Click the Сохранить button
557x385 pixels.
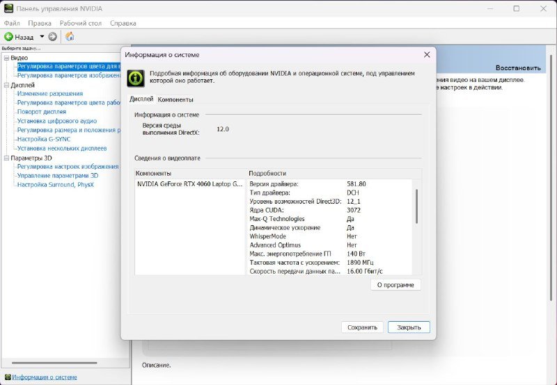362,327
